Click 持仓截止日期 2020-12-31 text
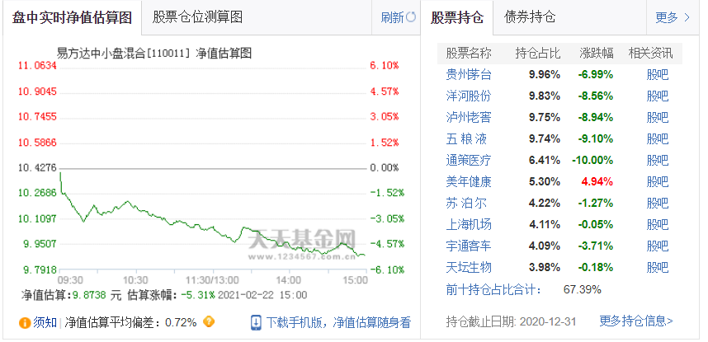 point(511,321)
